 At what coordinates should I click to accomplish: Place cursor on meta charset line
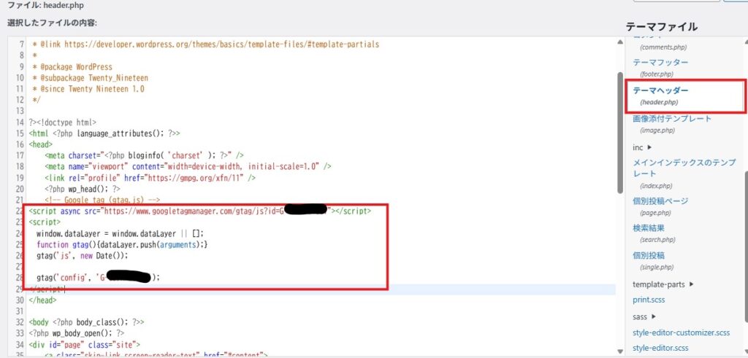pos(145,155)
